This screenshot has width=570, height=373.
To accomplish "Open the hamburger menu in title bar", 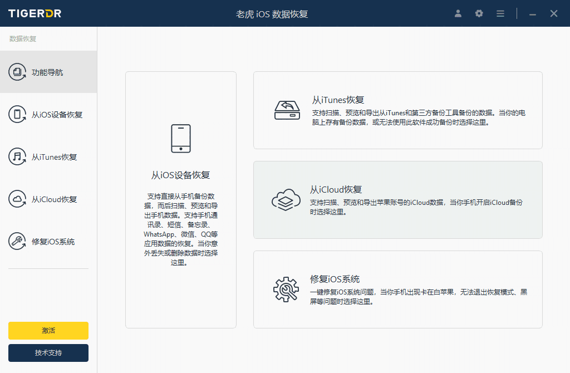I will coord(500,13).
